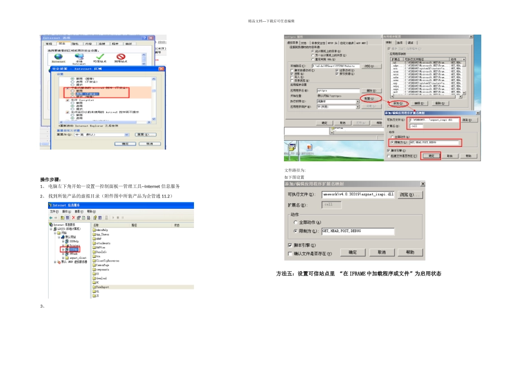Click the start play icon in the IIS toolbar
This screenshot has width=531, height=375.
coord(113,218)
